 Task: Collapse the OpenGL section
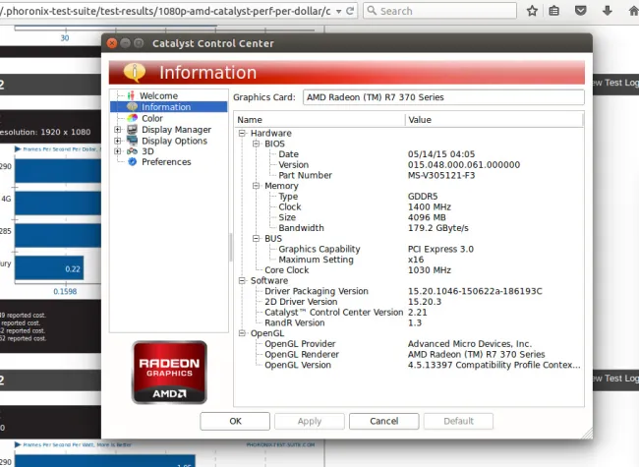242,333
